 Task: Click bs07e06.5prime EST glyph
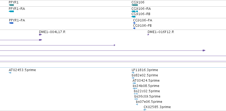tap(137, 104)
